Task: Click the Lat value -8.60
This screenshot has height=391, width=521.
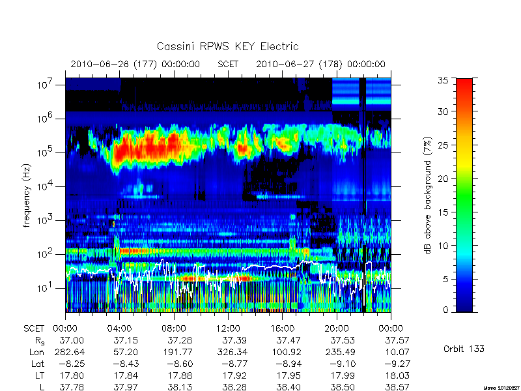Action: pos(180,364)
